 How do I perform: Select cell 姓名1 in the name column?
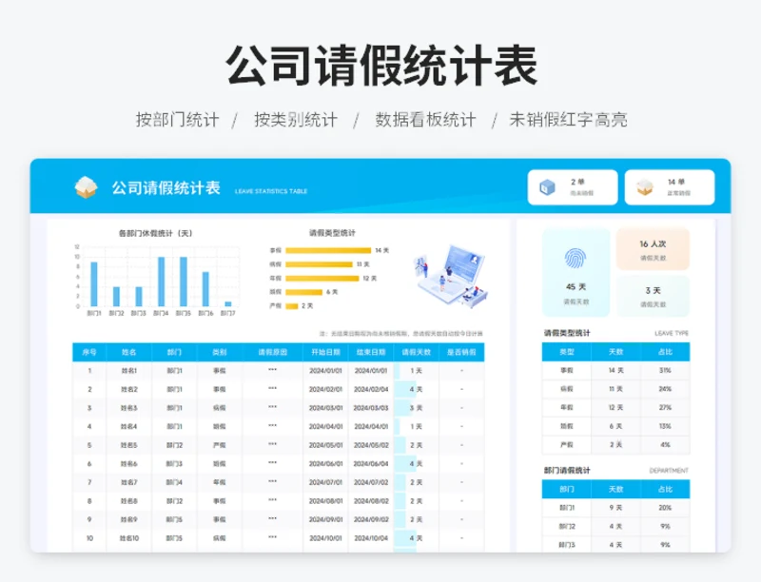[x=129, y=371]
